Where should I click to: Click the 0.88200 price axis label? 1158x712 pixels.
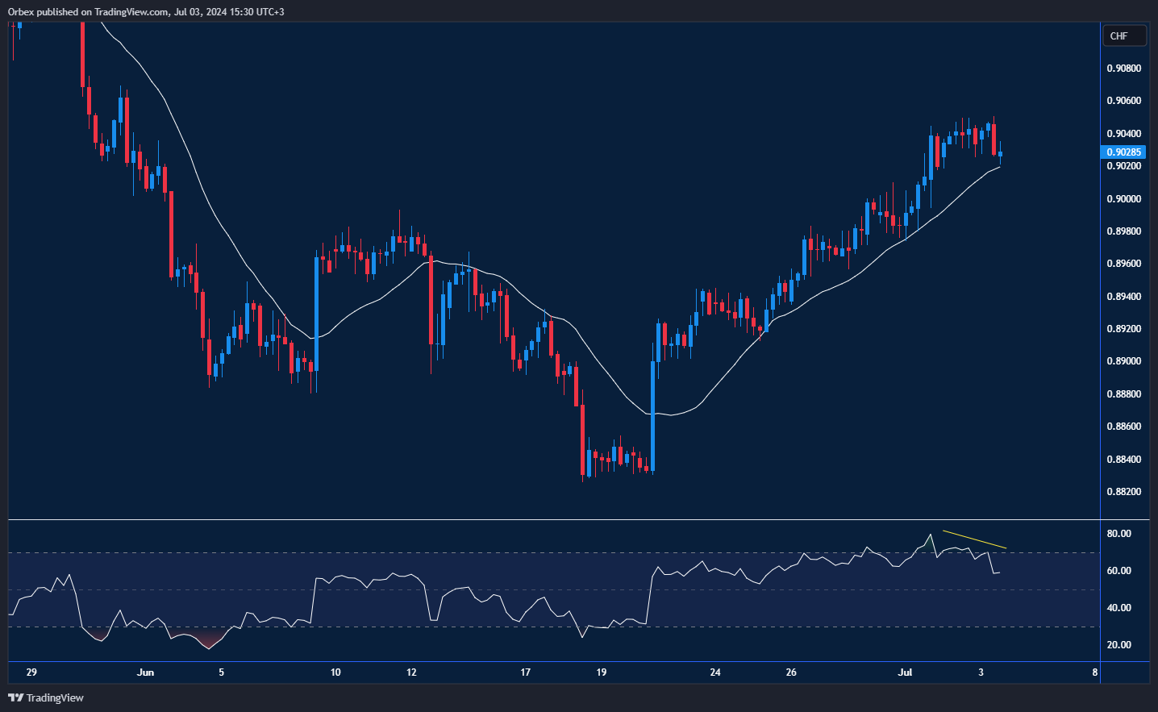[1123, 492]
